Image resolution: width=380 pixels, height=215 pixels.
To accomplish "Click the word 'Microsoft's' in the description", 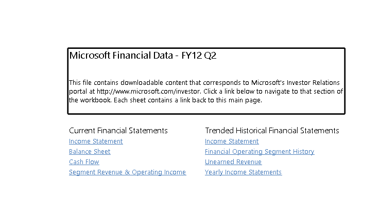I will point(268,83).
